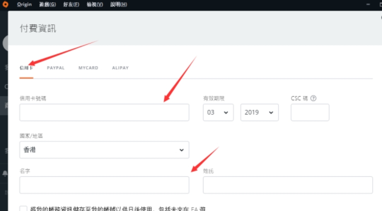The height and width of the screenshot is (211, 382).
Task: Switch to the PAYPAL tab
Action: [56, 68]
